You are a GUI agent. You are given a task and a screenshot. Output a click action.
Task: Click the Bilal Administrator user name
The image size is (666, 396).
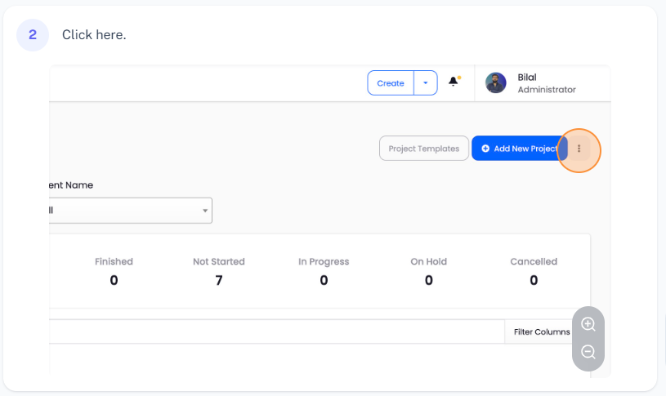pos(546,83)
